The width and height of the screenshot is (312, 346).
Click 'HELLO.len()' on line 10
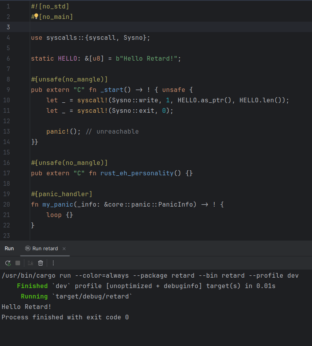click(x=260, y=100)
